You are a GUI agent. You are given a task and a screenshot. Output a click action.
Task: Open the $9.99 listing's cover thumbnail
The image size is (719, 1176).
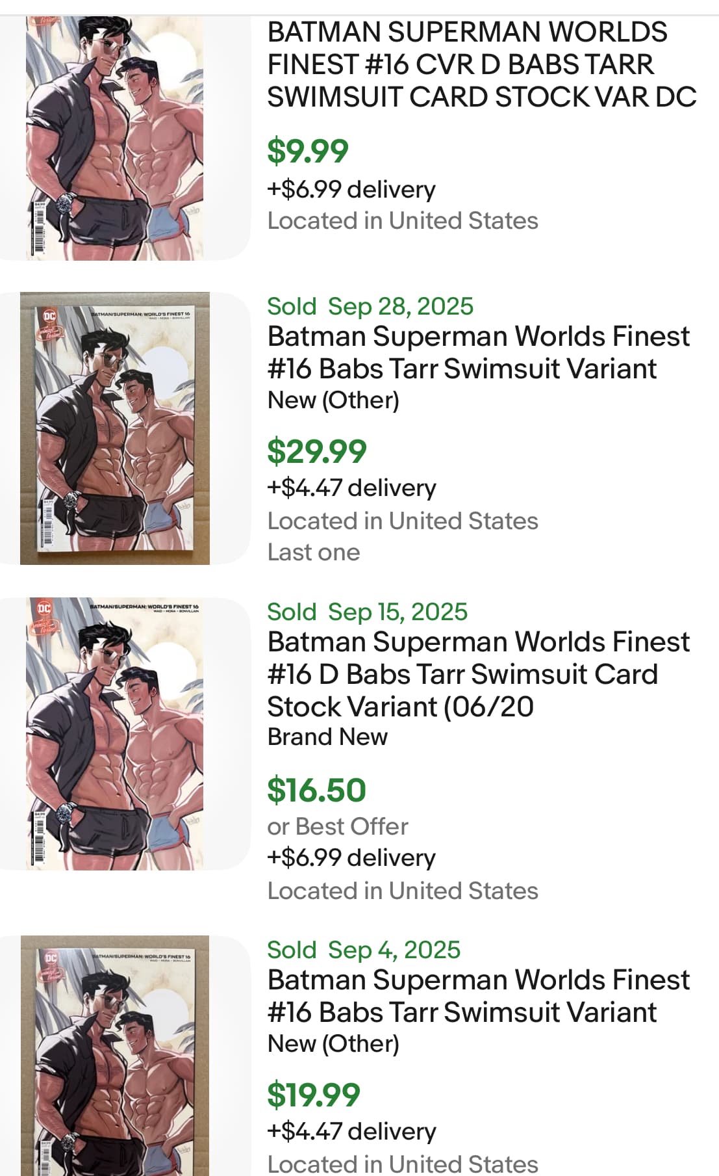(x=115, y=138)
